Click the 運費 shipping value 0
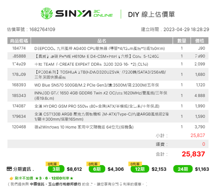Image resolution: width=216 pixels, height=193 pixels. point(204,144)
